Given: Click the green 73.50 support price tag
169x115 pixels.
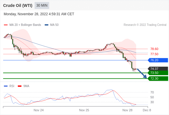Looking at the screenshot, I should point(158,73).
